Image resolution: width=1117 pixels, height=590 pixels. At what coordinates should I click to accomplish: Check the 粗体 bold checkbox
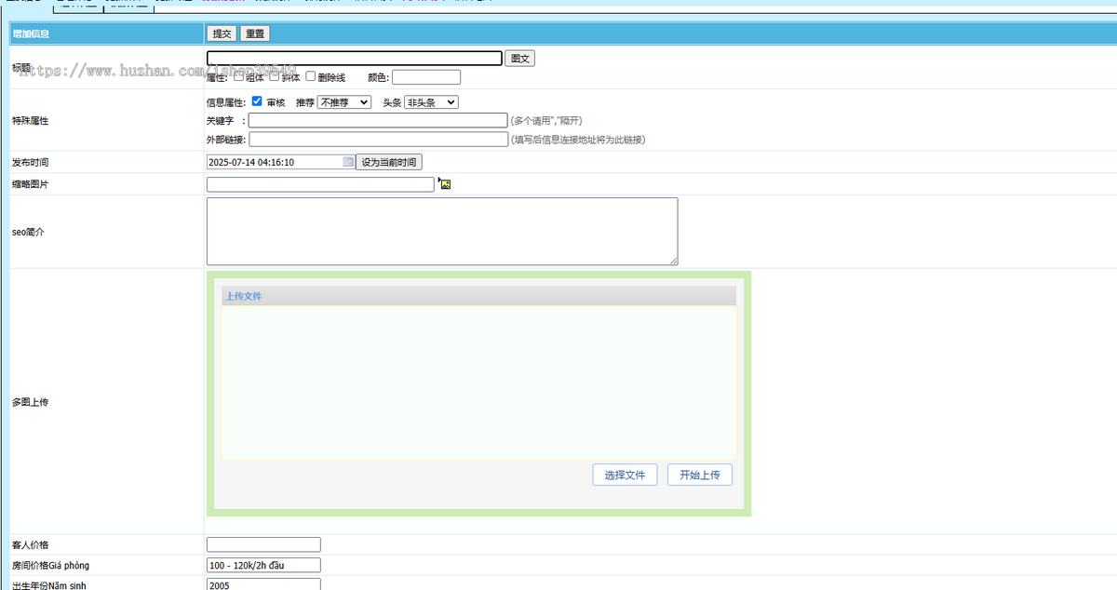tap(238, 76)
